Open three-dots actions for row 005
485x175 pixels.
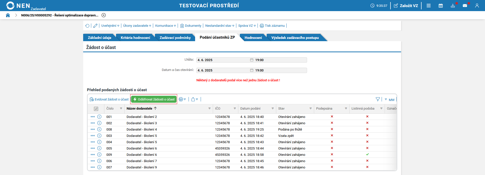[93, 148]
